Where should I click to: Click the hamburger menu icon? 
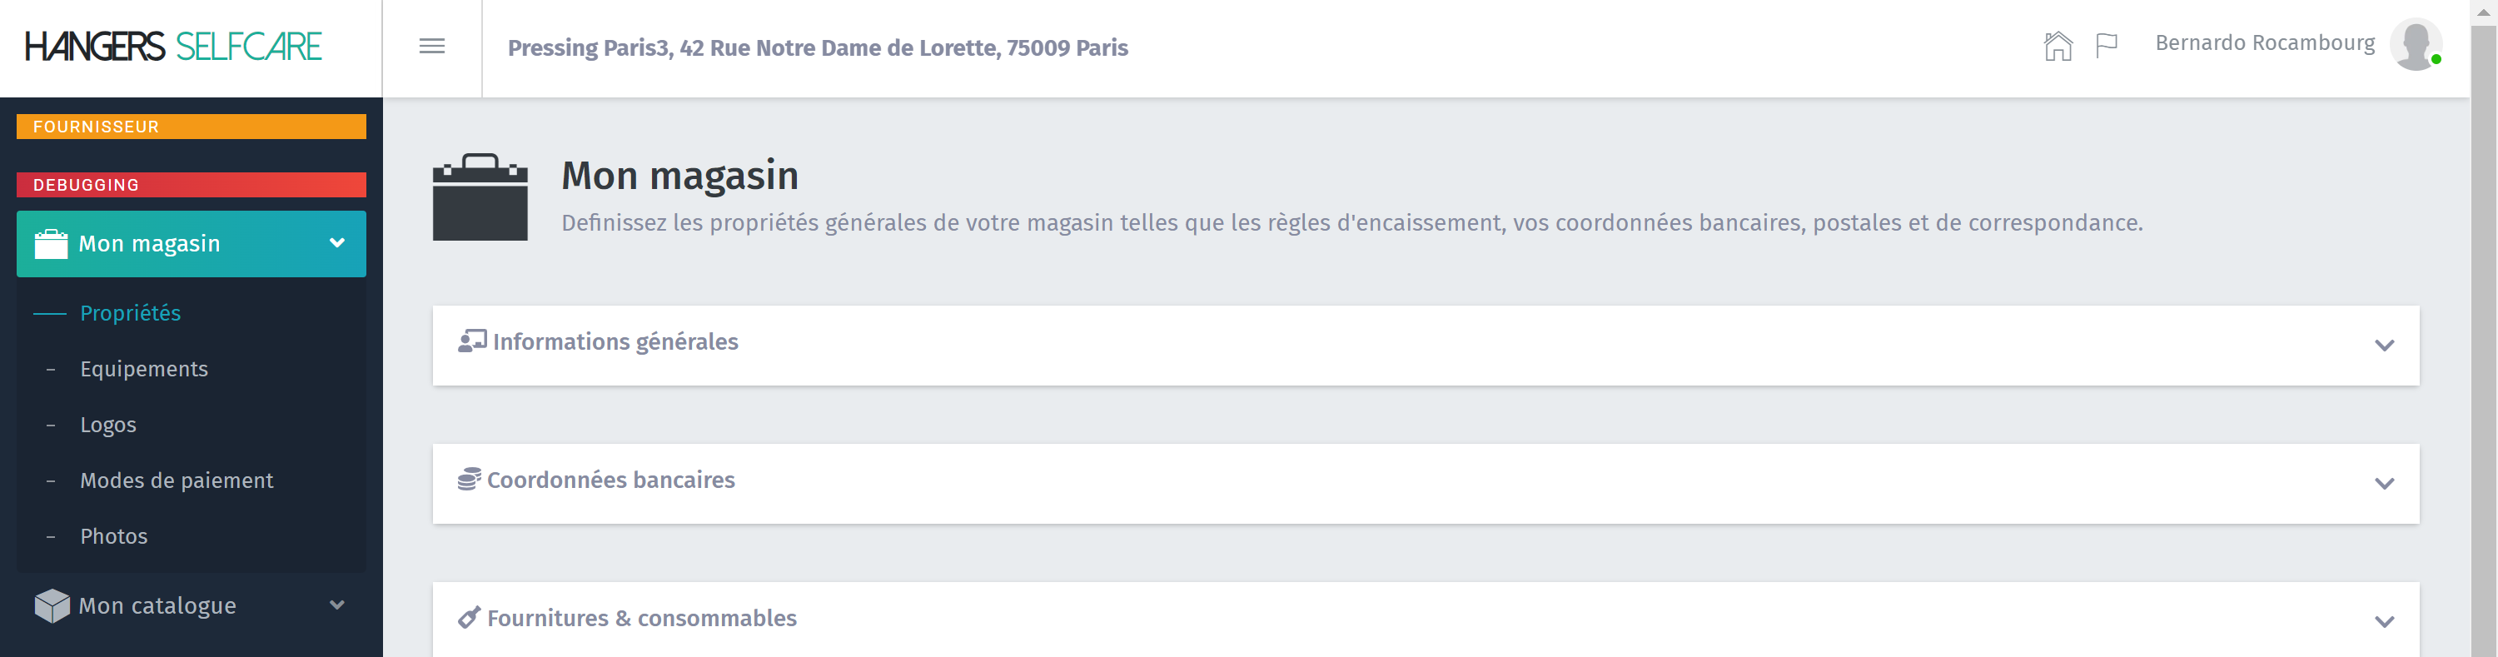click(x=431, y=47)
